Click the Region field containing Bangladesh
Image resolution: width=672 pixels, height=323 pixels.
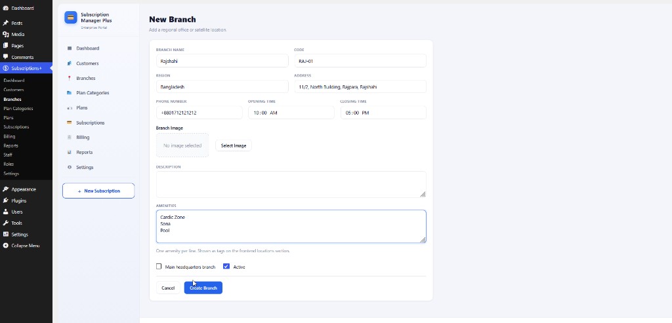tap(222, 86)
